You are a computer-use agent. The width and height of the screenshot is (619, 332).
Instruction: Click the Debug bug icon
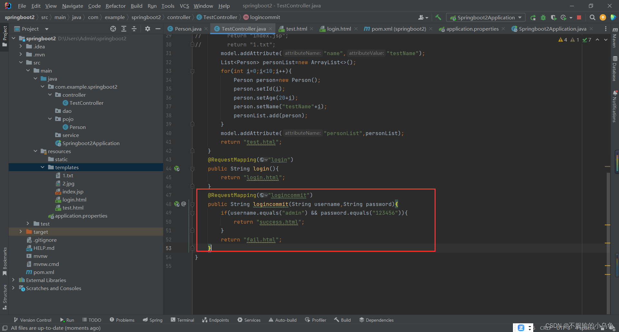coord(543,17)
